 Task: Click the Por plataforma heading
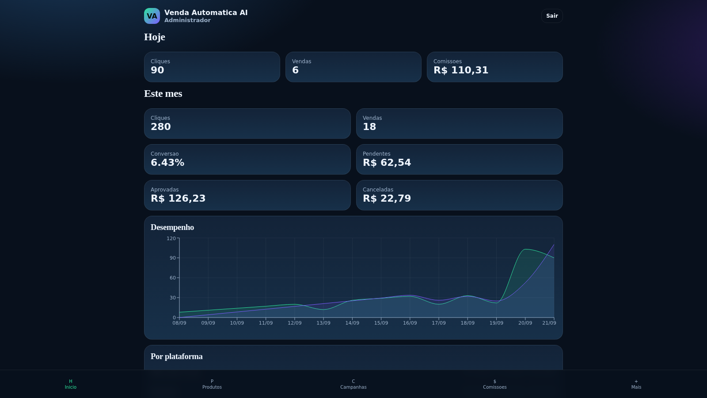click(177, 356)
